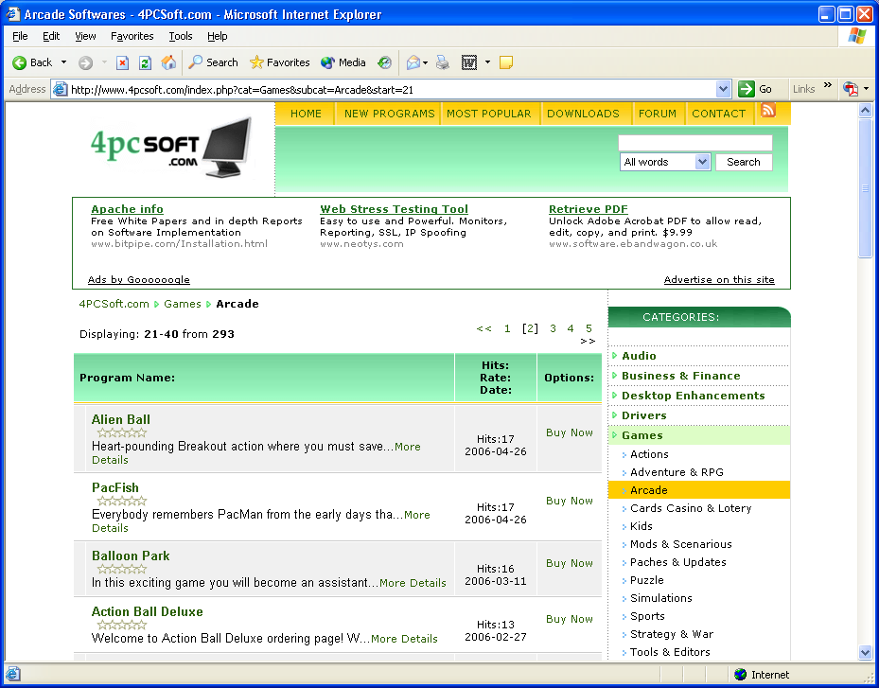This screenshot has width=879, height=688.
Task: Click the Mail envelope icon
Action: coord(413,62)
